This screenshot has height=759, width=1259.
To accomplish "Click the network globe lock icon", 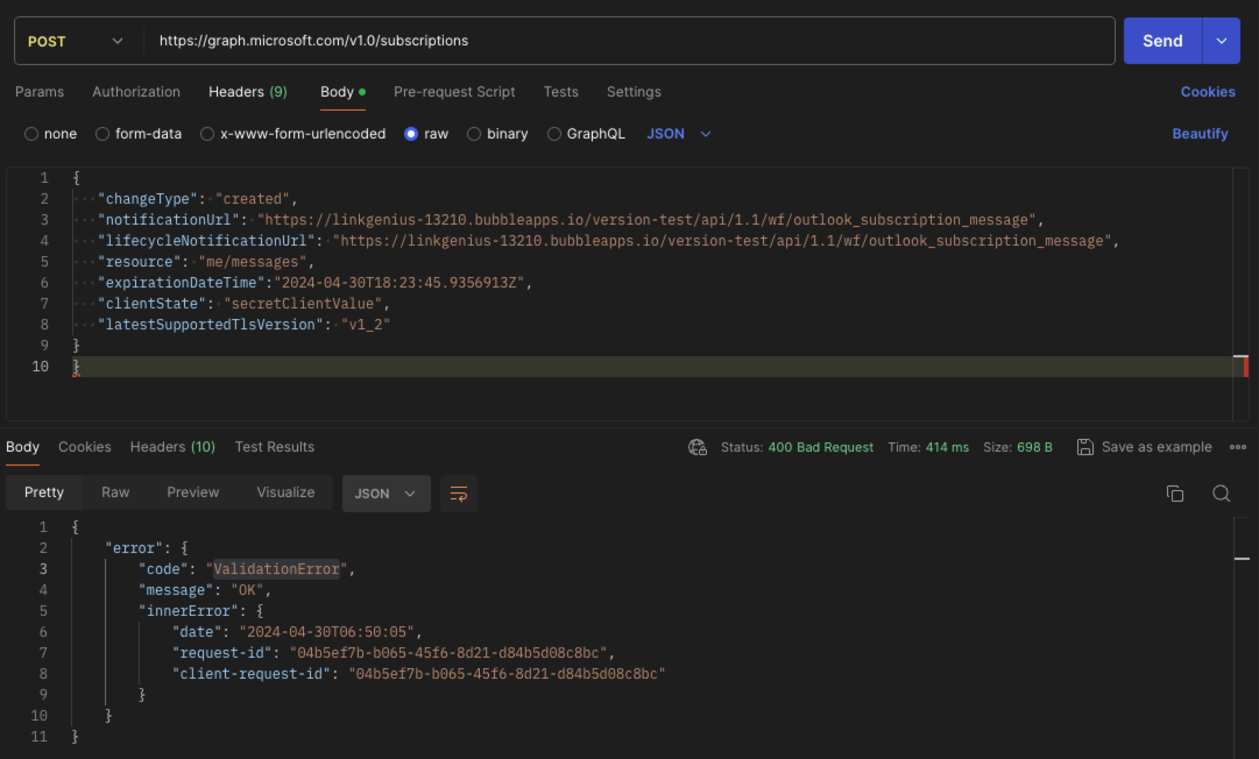I will click(697, 447).
